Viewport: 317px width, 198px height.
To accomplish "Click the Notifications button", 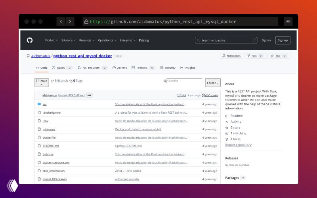I will (231, 56).
